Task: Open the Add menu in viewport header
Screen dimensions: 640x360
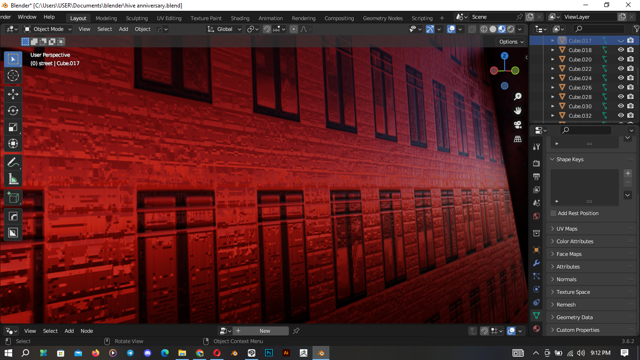Action: (123, 29)
